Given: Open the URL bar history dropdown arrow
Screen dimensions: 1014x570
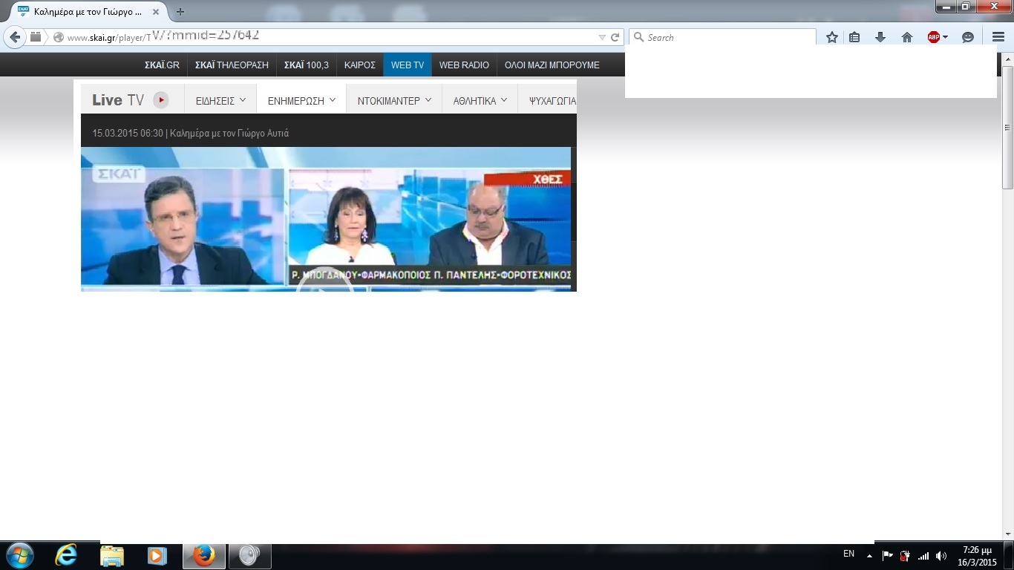Looking at the screenshot, I should 602,37.
